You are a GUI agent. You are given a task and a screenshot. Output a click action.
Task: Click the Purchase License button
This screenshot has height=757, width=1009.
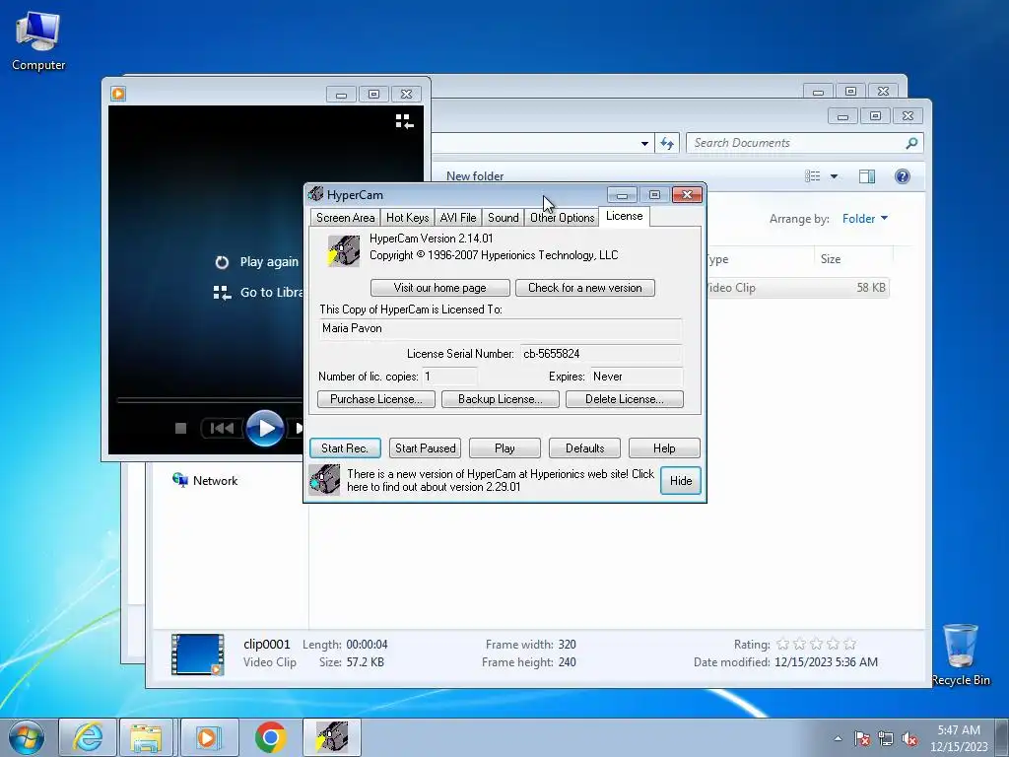click(x=375, y=399)
